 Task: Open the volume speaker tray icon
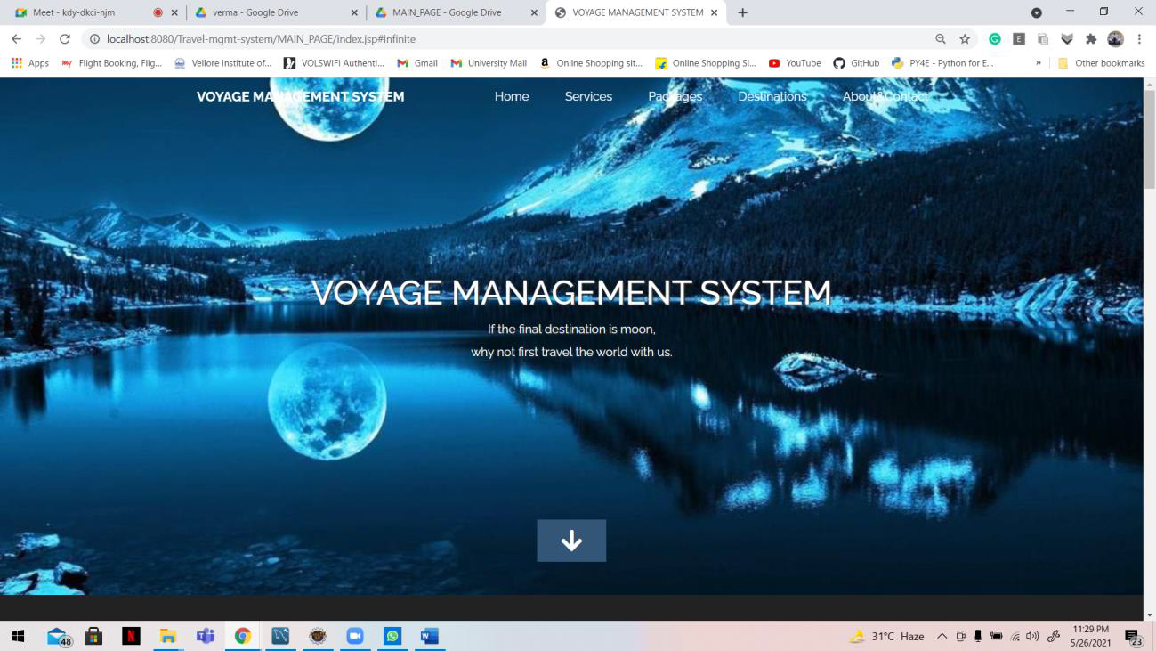[1032, 636]
